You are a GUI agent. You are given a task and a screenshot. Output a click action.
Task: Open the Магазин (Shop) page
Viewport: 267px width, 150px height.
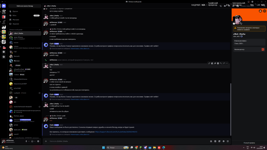point(25,20)
